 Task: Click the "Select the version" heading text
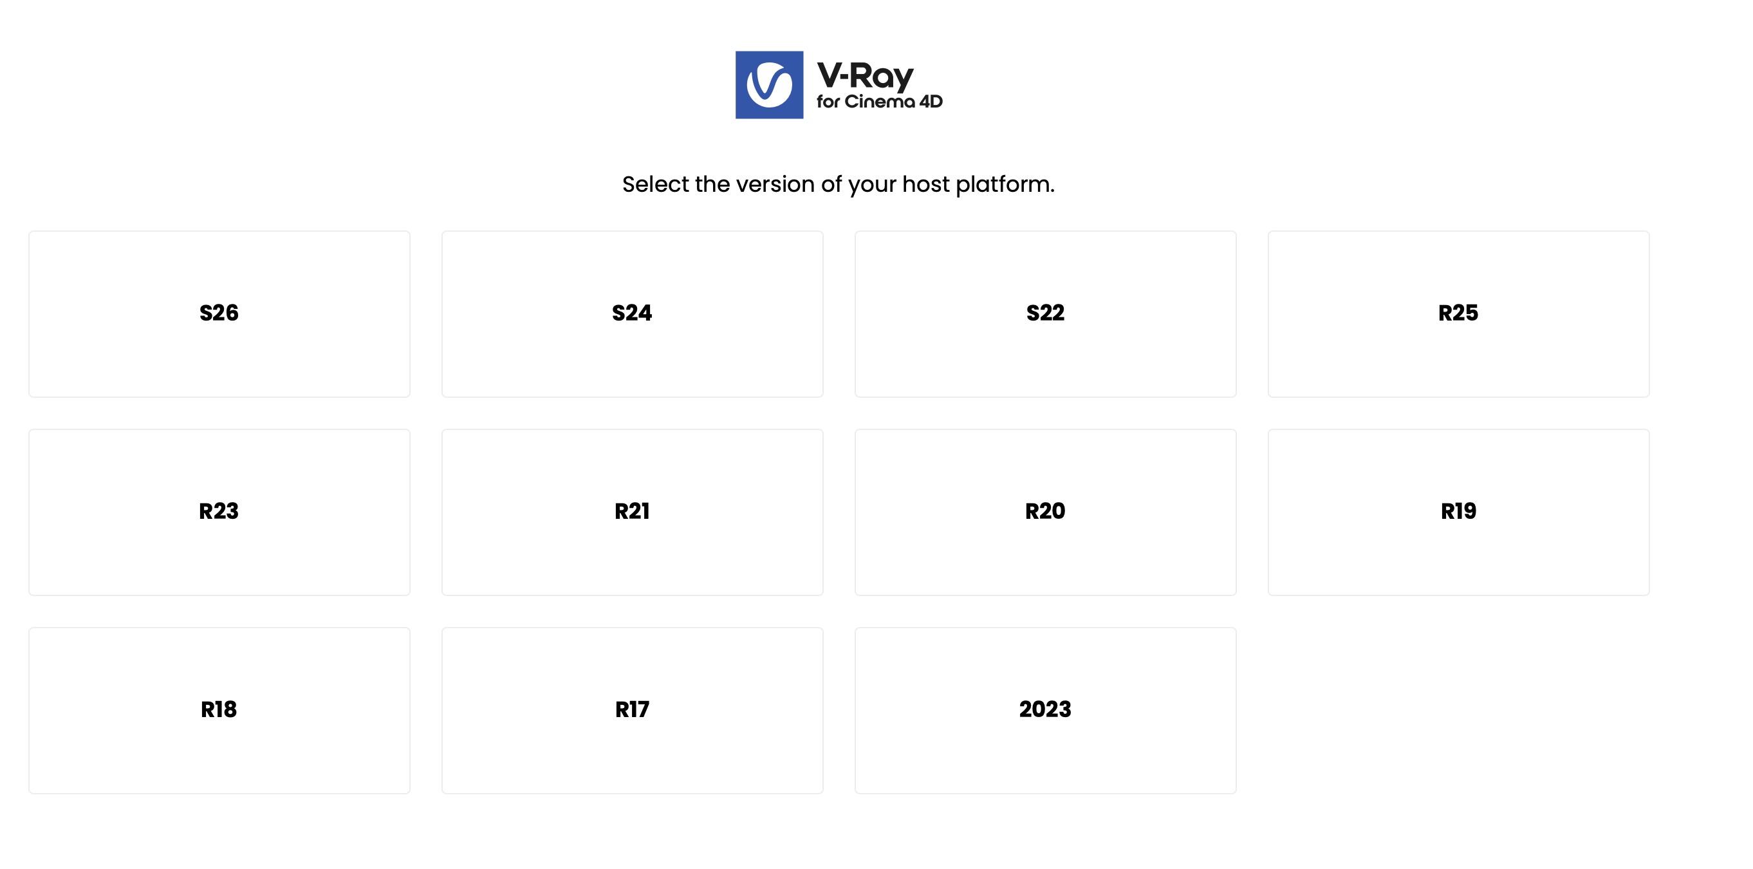tap(838, 184)
